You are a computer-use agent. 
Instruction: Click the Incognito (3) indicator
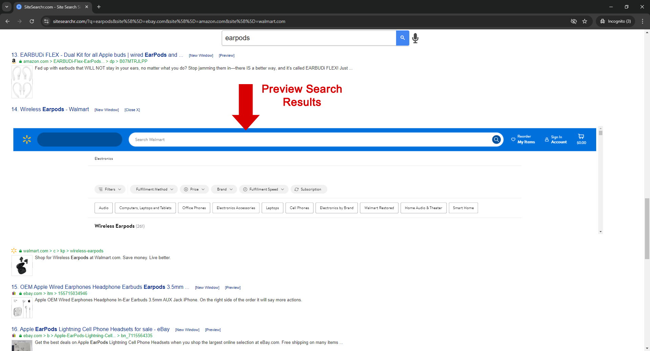click(x=615, y=21)
